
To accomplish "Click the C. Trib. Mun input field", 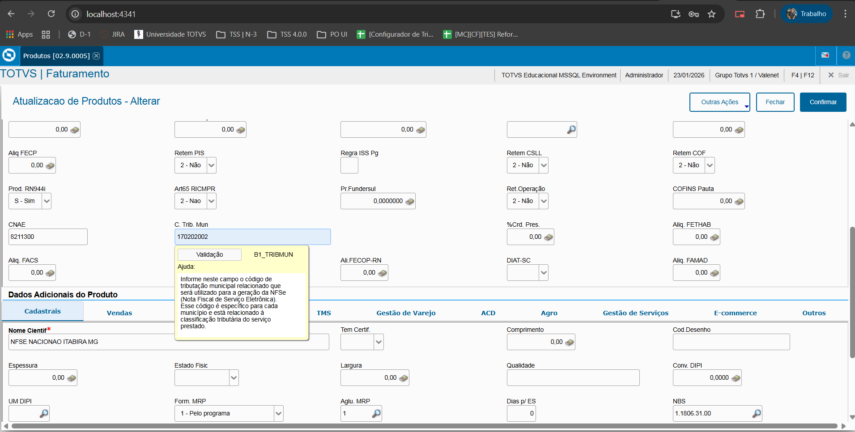I will pyautogui.click(x=252, y=237).
